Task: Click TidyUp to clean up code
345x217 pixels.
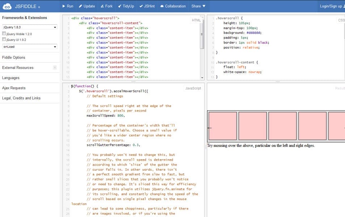Action: pos(125,6)
